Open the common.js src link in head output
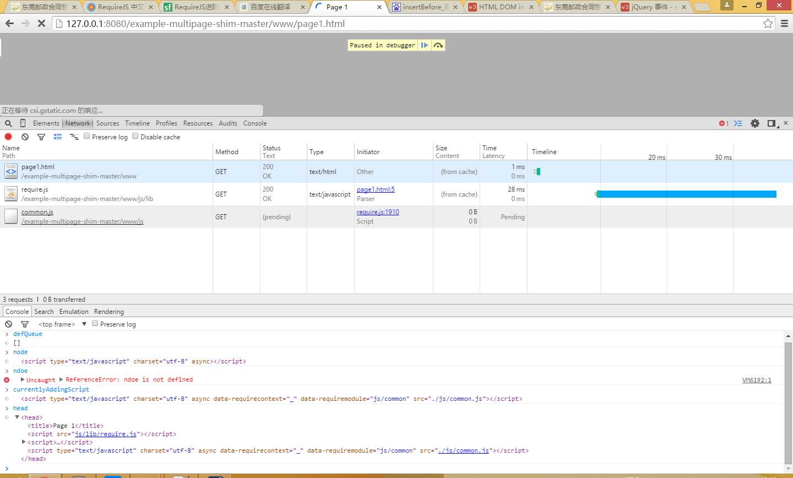The width and height of the screenshot is (793, 478). tap(464, 450)
